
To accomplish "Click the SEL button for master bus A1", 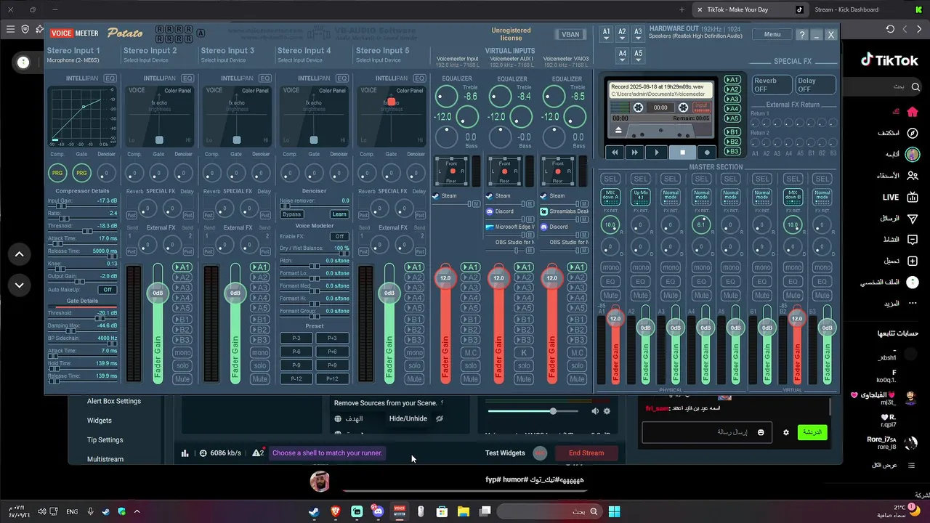I will coord(611,179).
